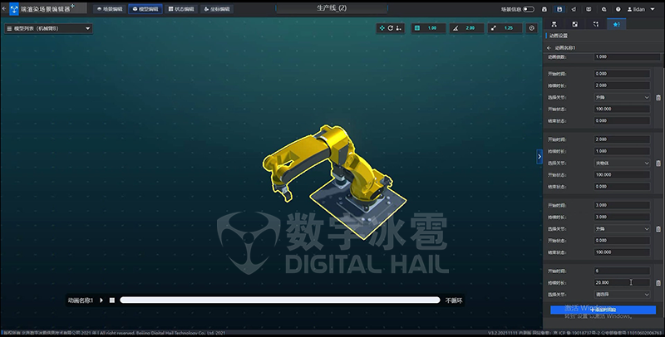
Task: Click third segment duration field 3.000
Action: pyautogui.click(x=621, y=217)
